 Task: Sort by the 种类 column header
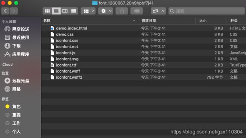click(234, 21)
